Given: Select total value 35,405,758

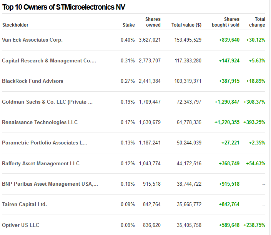Looking at the screenshot, I should coord(189,225).
